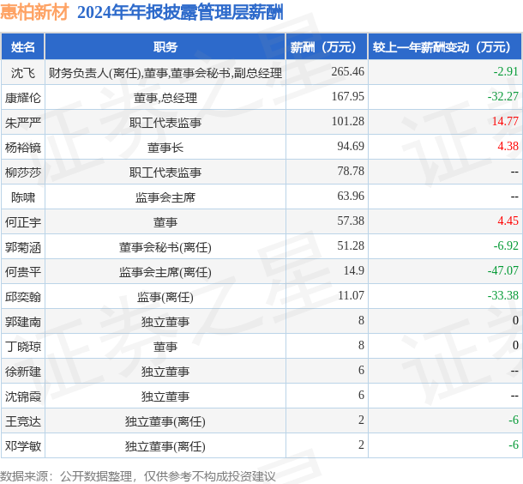Image resolution: width=523 pixels, height=484 pixels.
Task: Select the name 邱奕翰
Action: coord(22,297)
